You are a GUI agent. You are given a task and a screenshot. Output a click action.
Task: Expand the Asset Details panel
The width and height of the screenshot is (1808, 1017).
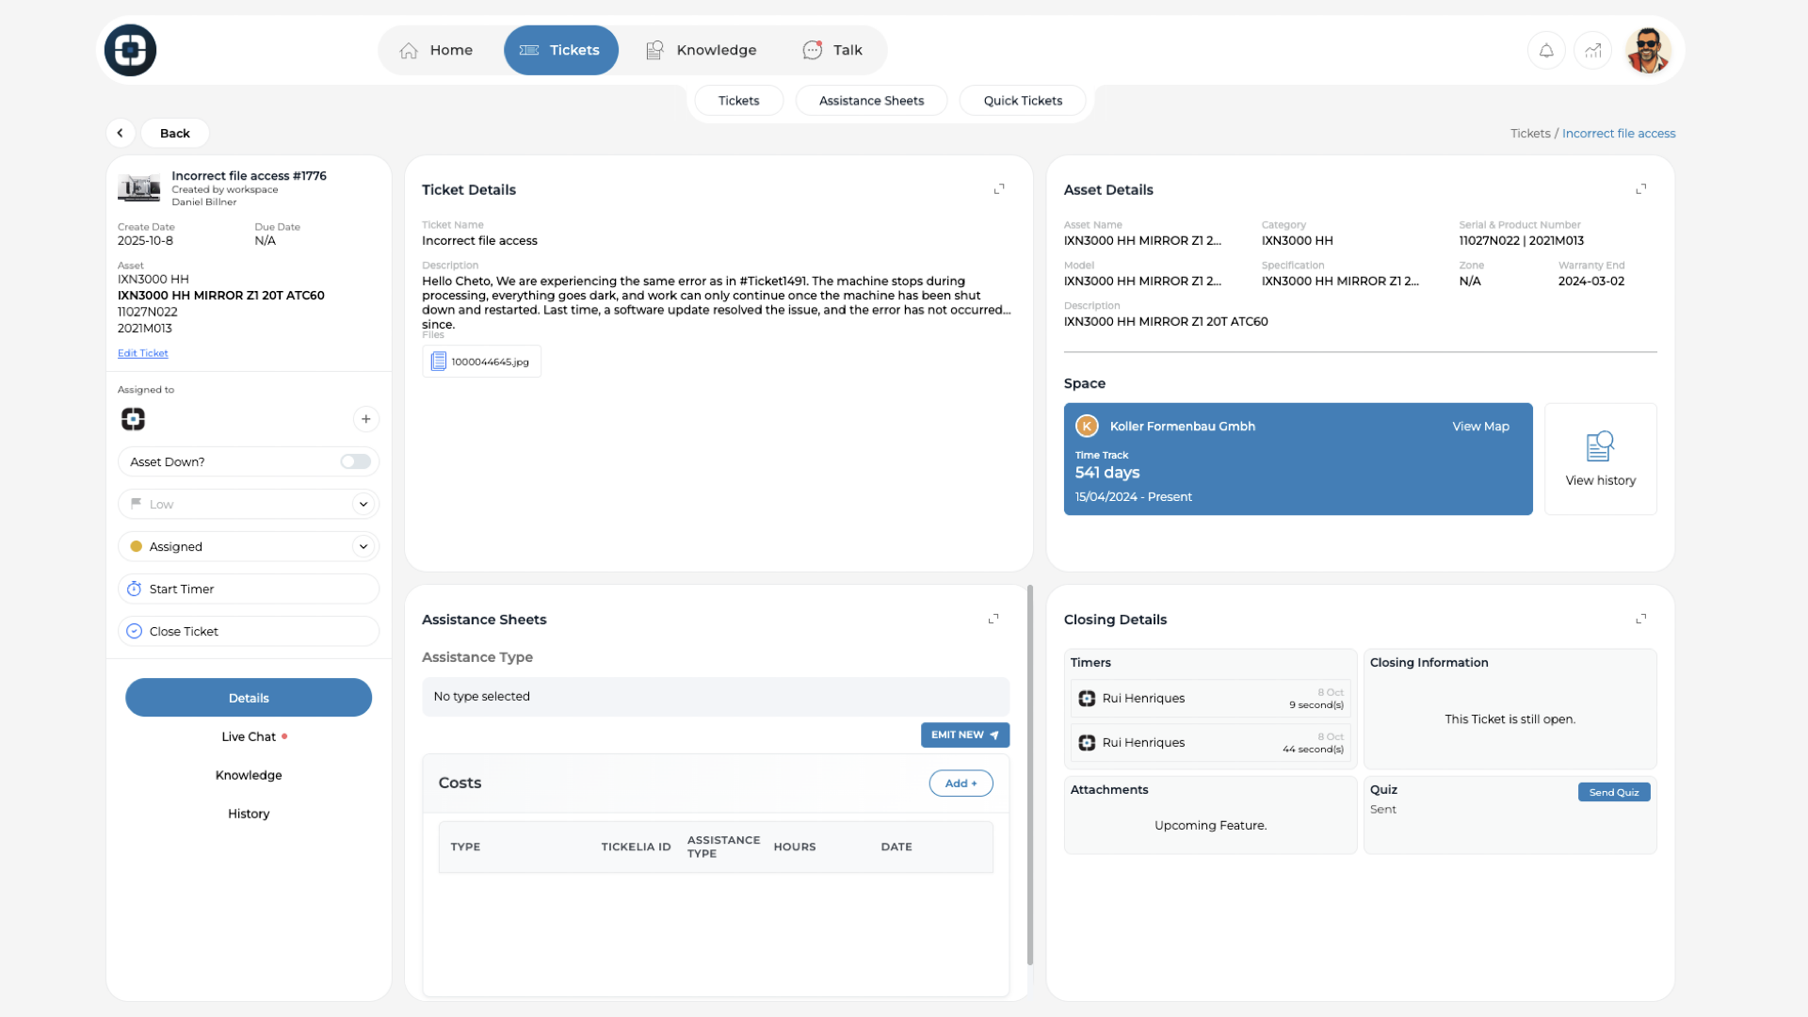(1641, 189)
